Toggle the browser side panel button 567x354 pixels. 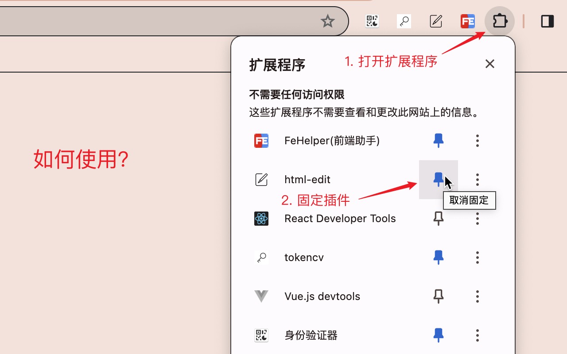coord(548,21)
